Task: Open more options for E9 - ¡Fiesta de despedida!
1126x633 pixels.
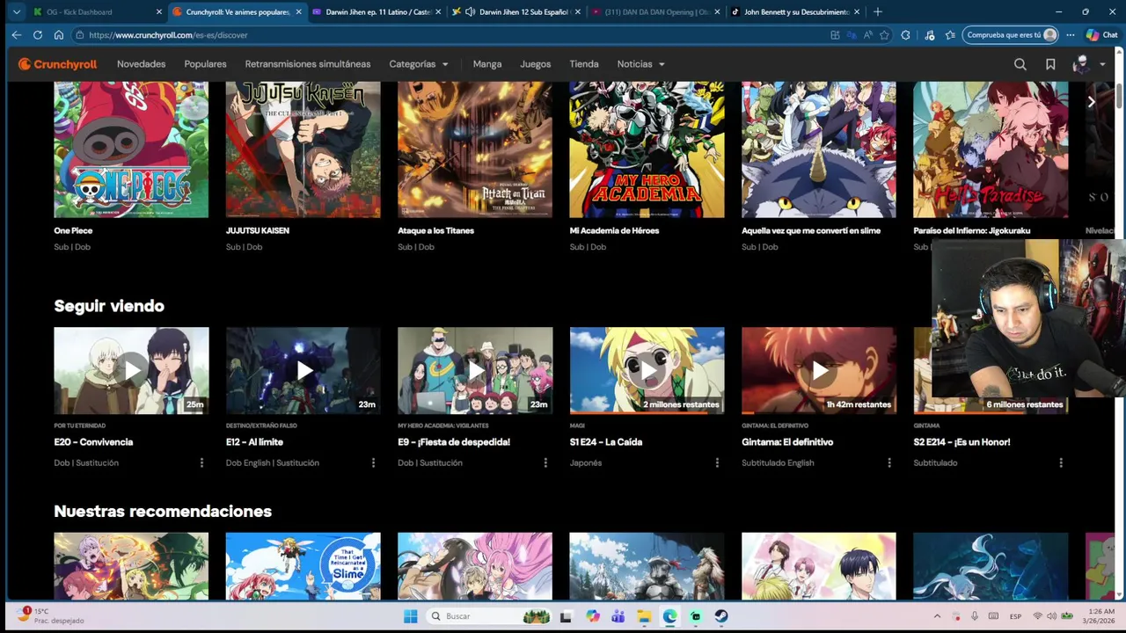Action: coord(545,462)
